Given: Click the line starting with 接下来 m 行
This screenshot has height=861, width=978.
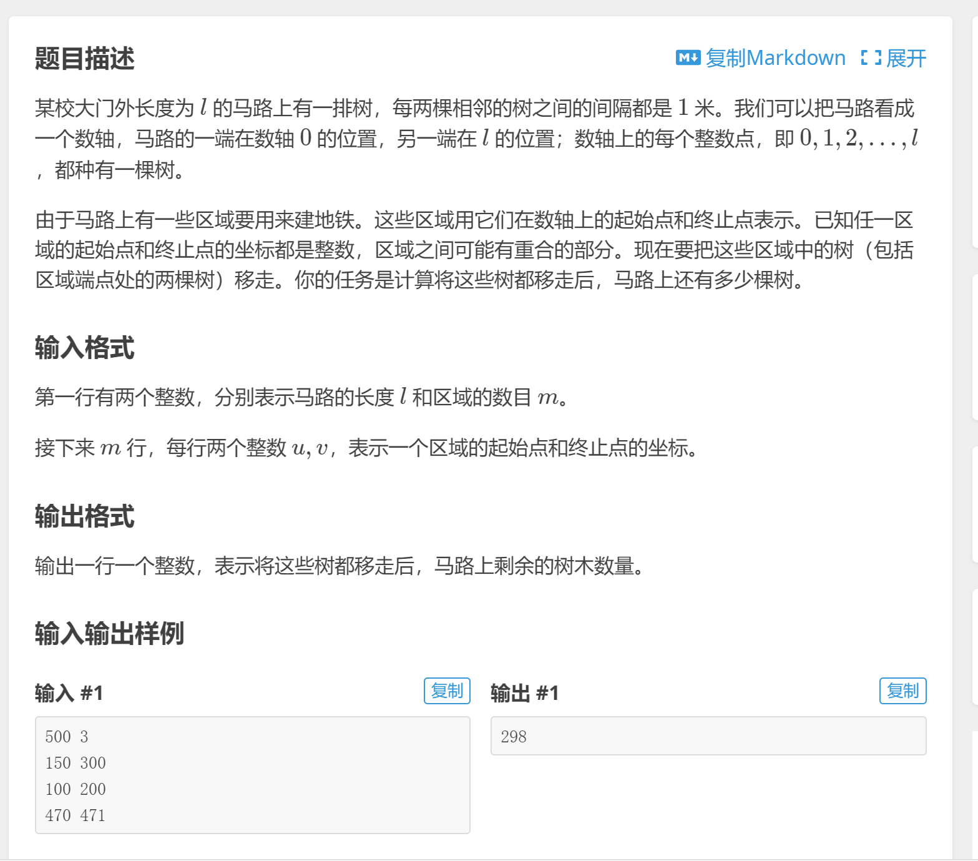Looking at the screenshot, I should click(x=367, y=448).
